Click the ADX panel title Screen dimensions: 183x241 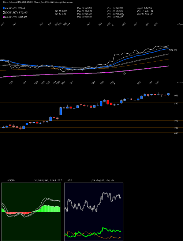70,180
